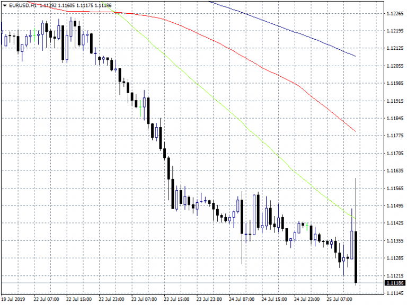Viewport: 407px width, 305px height.
Task: Click the 22 Jul 15:00 time label
Action: 78,299
